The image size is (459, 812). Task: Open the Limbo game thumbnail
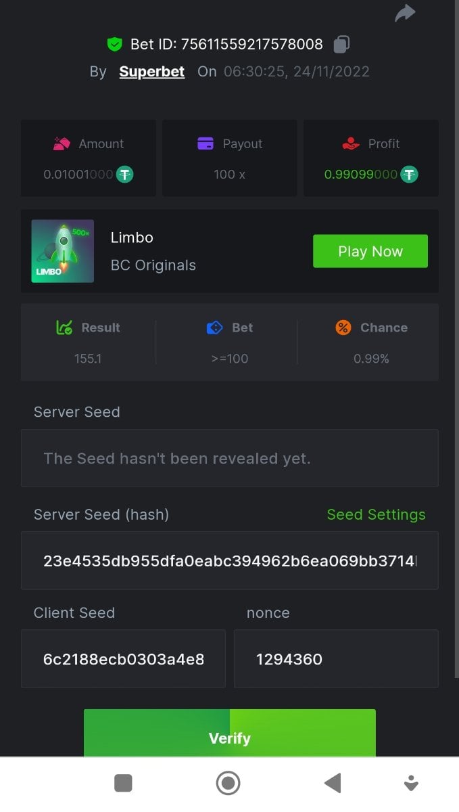(x=63, y=251)
